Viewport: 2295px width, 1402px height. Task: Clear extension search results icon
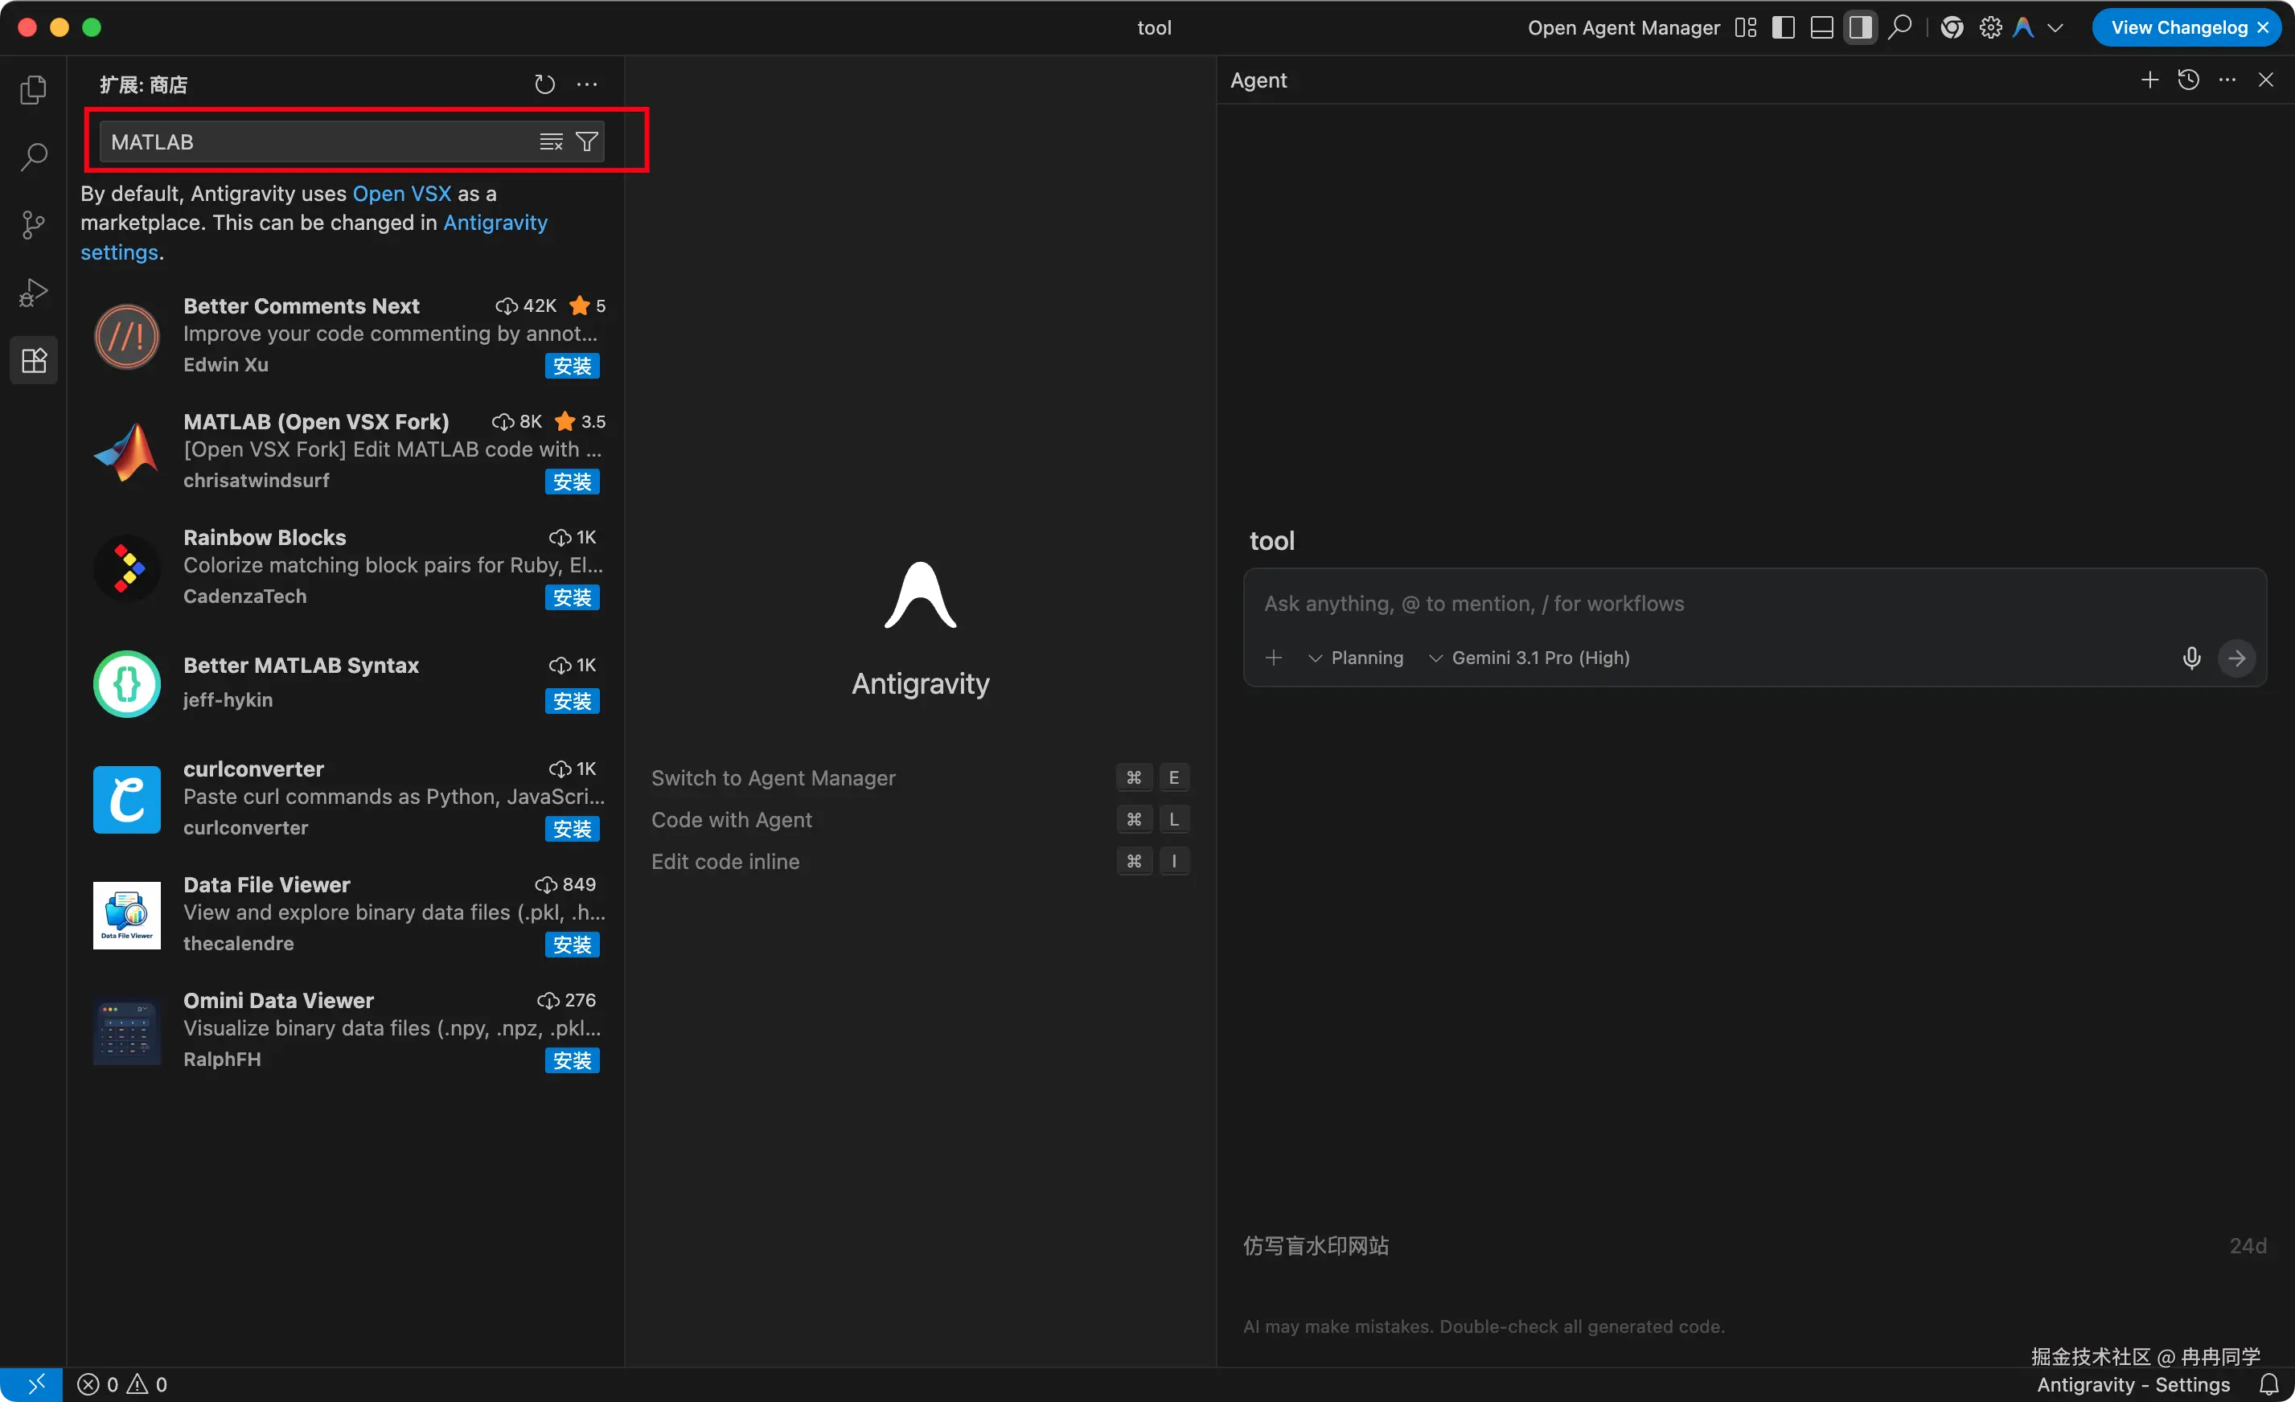click(552, 141)
